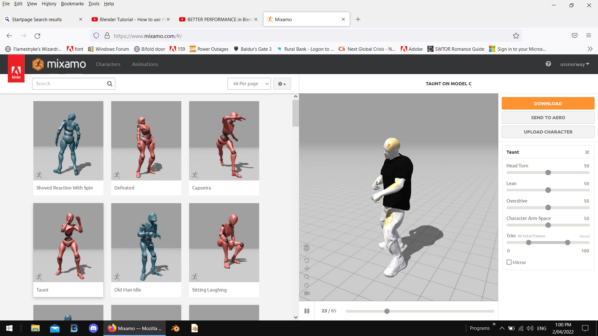The image size is (598, 336).
Task: Pause the animation playback
Action: [307, 311]
